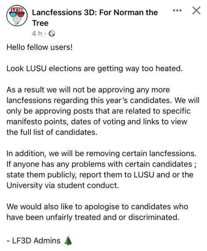
Task: Click the line In addition, we will be removing
Action: 102,154
